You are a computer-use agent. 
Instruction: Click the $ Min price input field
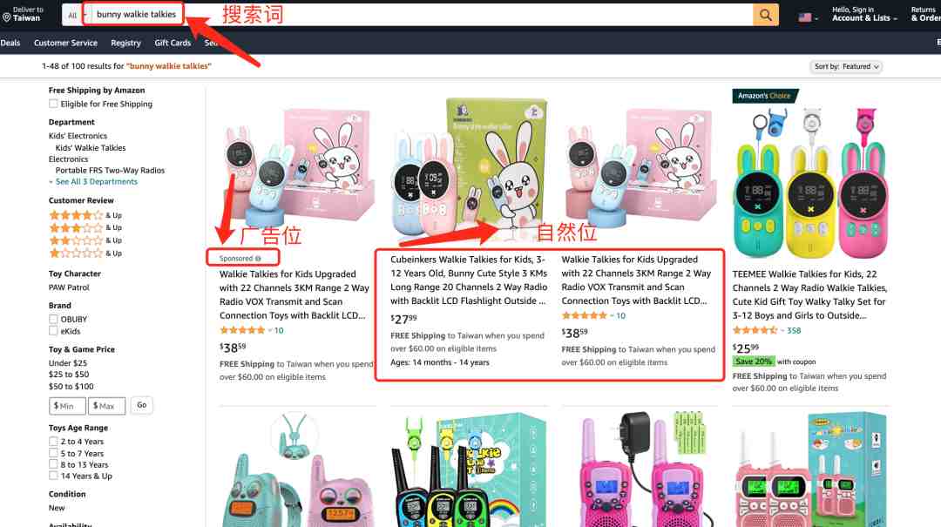[67, 406]
